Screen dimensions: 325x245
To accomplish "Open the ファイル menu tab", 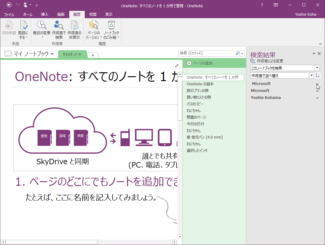I will tap(9, 15).
